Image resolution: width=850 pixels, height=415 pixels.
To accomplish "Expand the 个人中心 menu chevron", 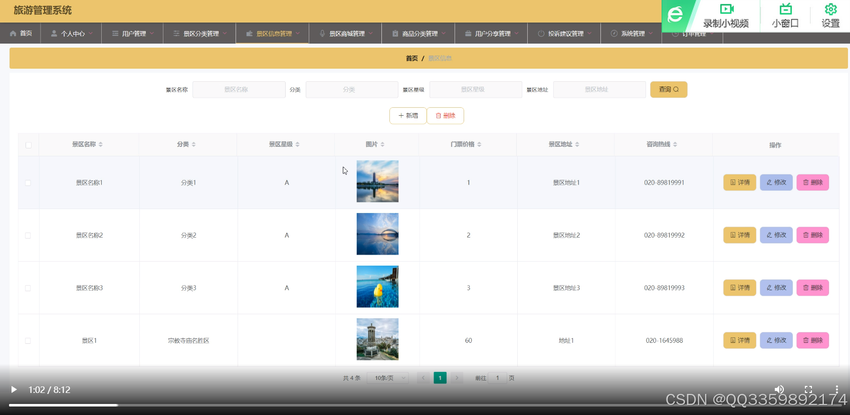I will click(91, 34).
